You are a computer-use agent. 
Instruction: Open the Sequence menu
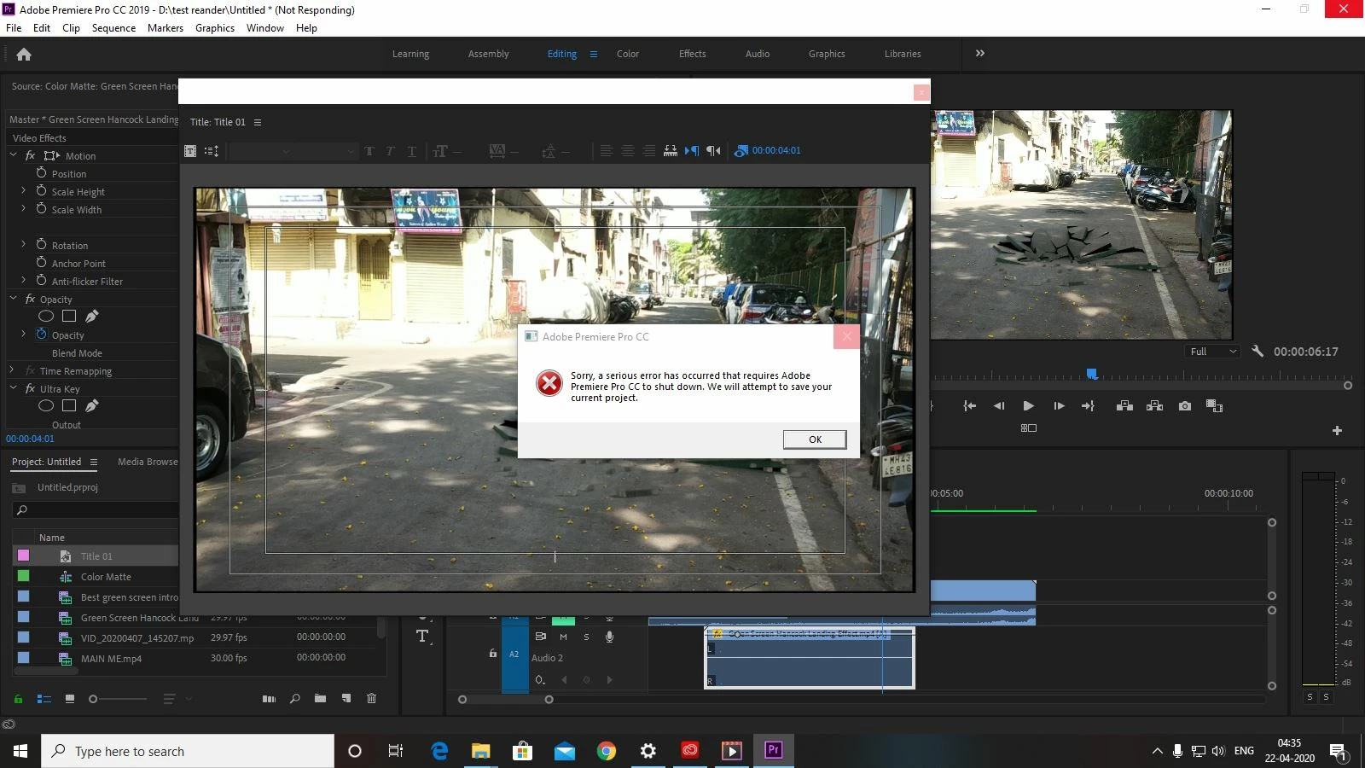pos(113,28)
